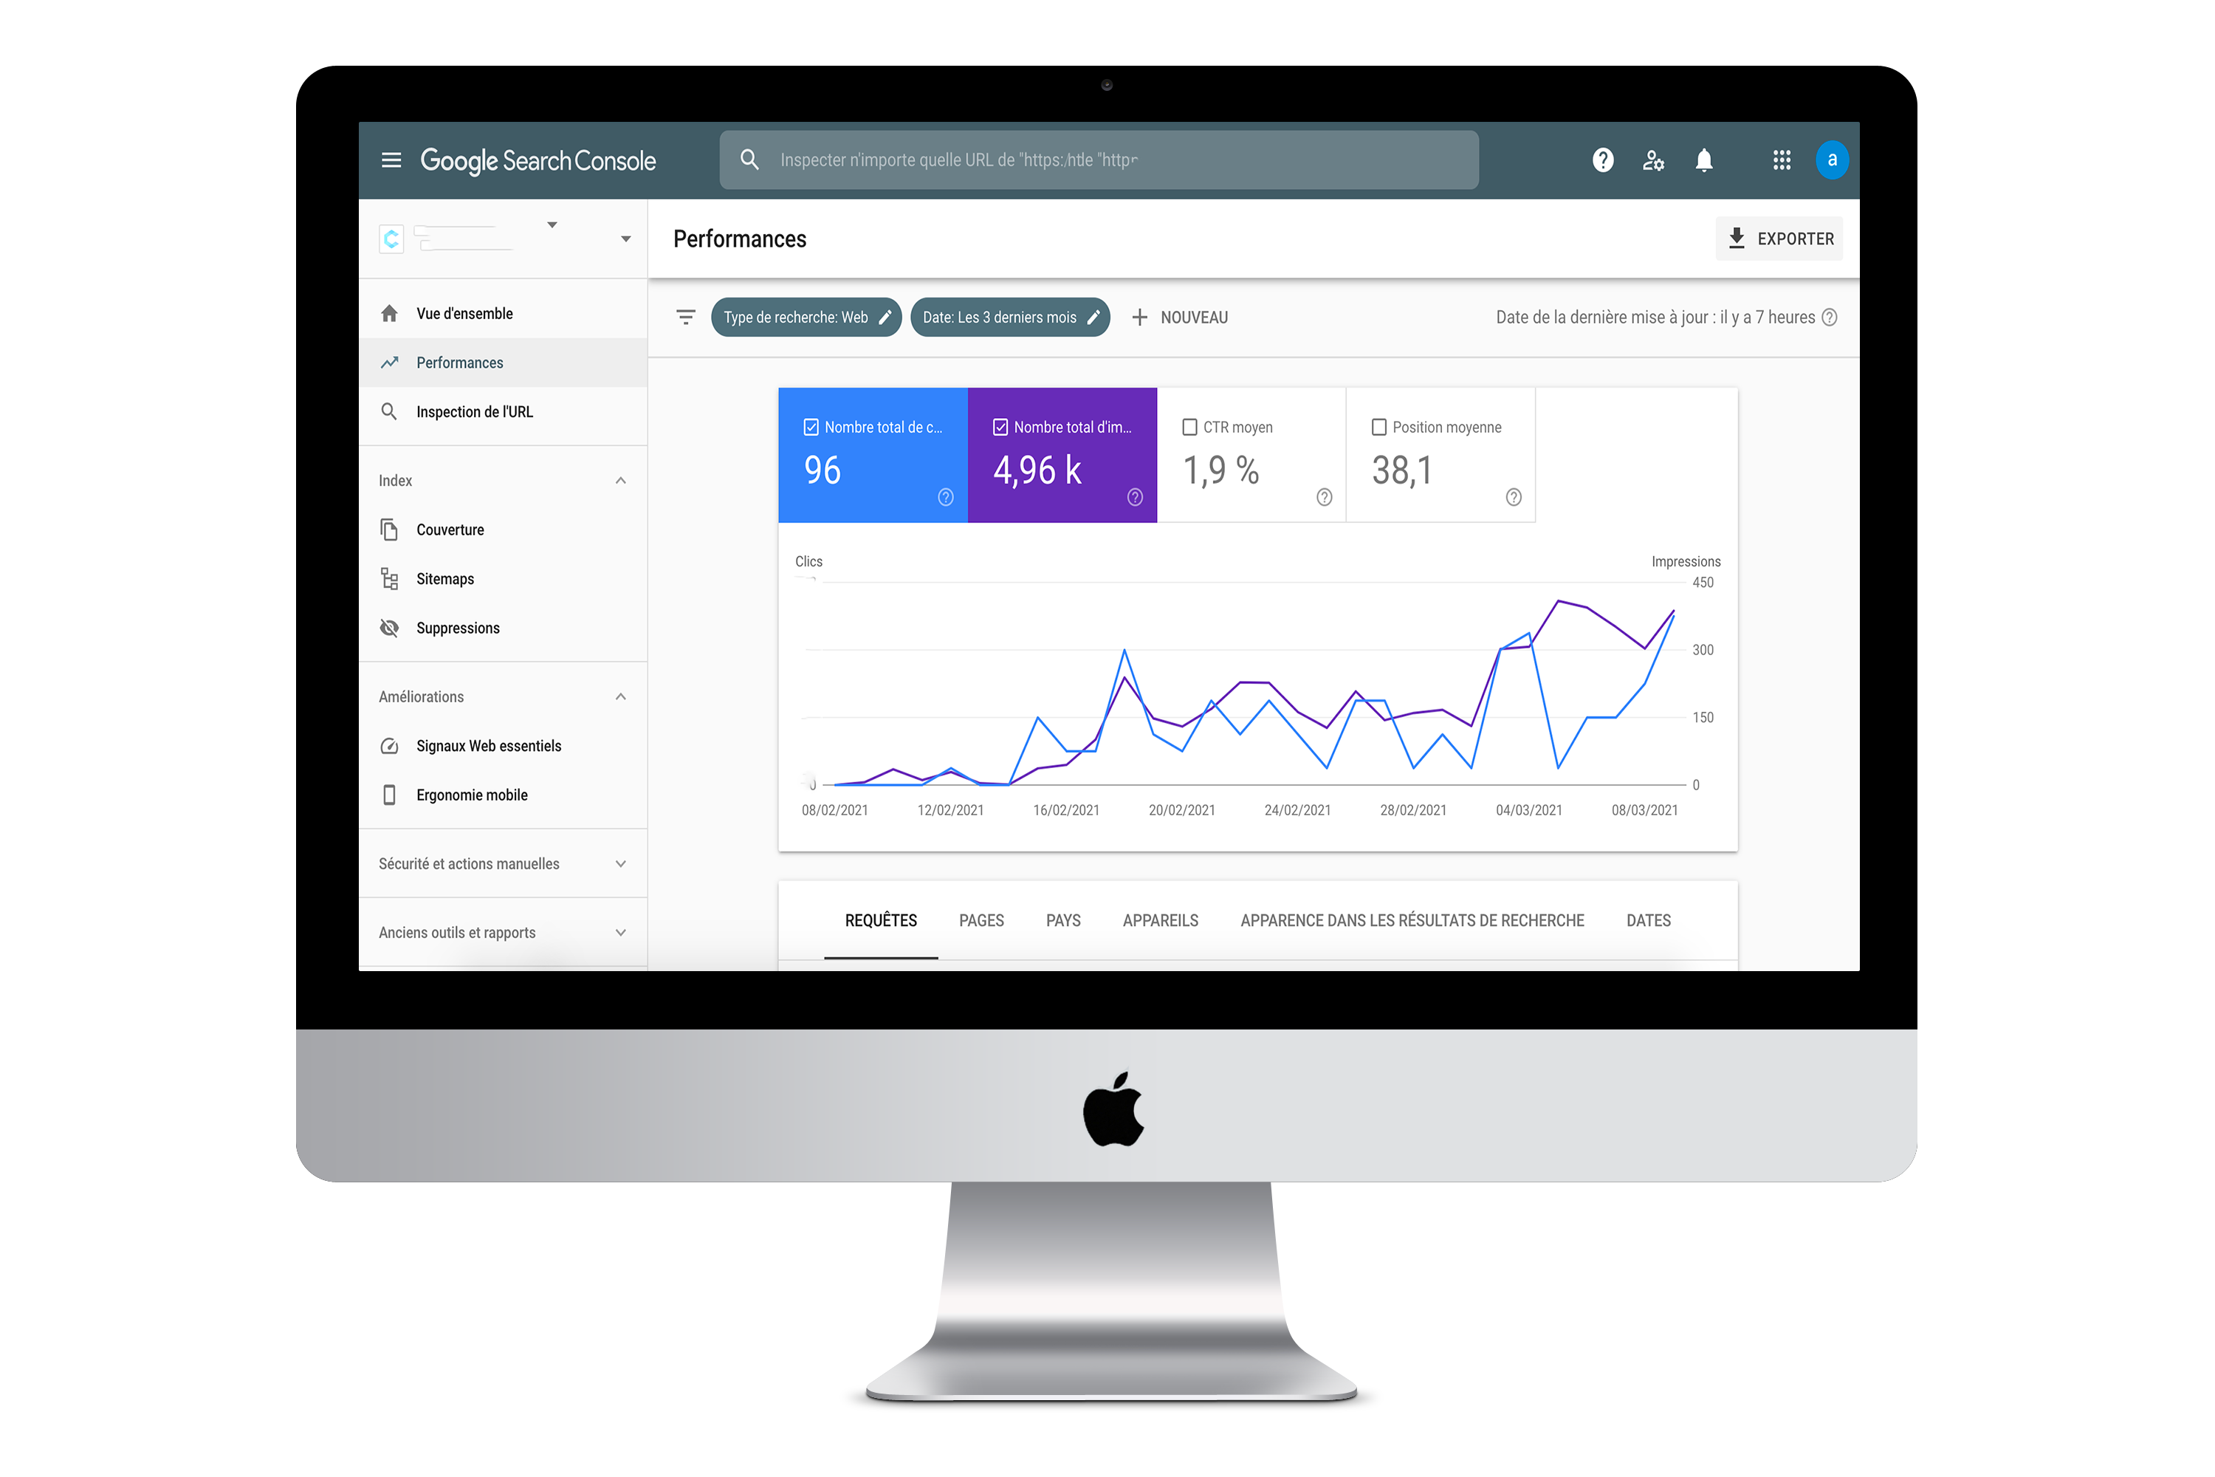2215x1477 pixels.
Task: Expand the Améliorations section chevron
Action: (623, 696)
